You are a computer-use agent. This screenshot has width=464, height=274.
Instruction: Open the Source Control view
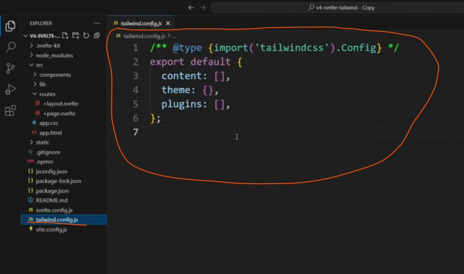pyautogui.click(x=10, y=68)
